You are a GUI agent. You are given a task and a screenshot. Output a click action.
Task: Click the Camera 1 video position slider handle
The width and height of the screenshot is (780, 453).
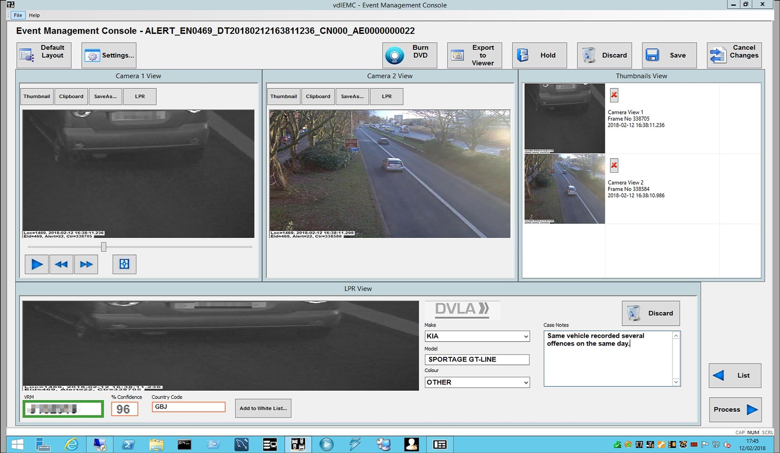point(104,247)
